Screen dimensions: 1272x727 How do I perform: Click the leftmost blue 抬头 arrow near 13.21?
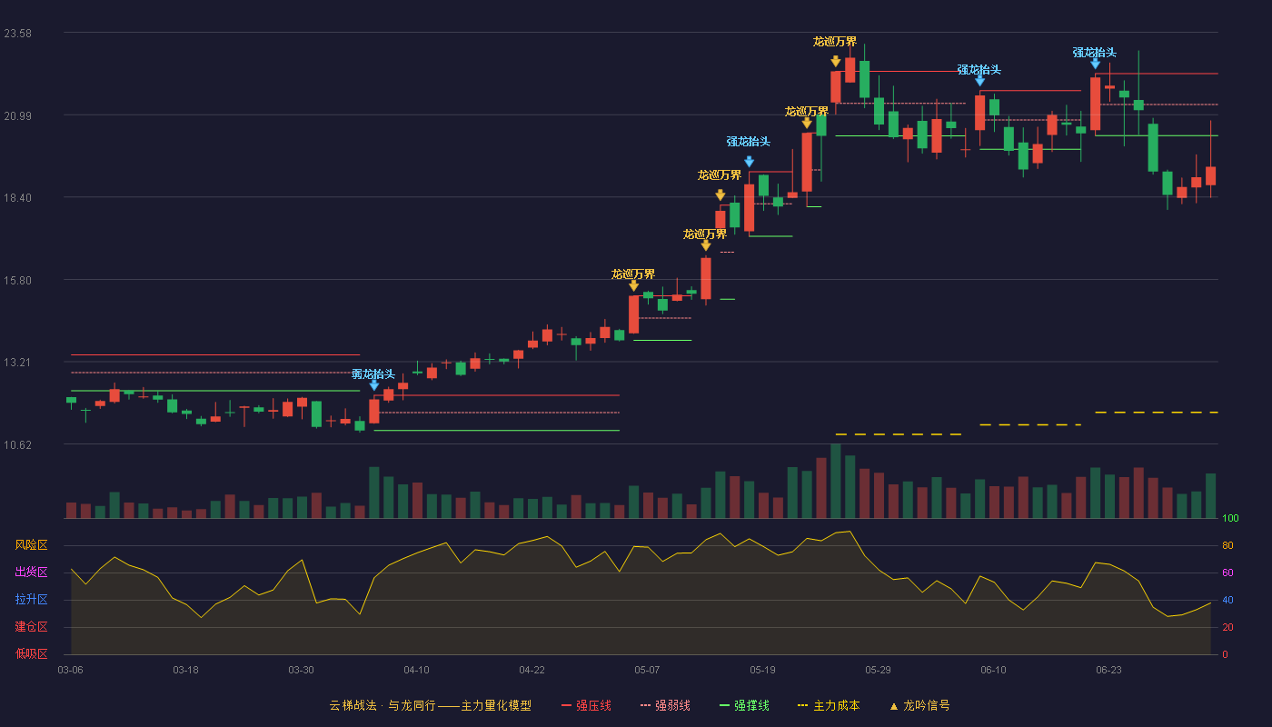coord(373,385)
